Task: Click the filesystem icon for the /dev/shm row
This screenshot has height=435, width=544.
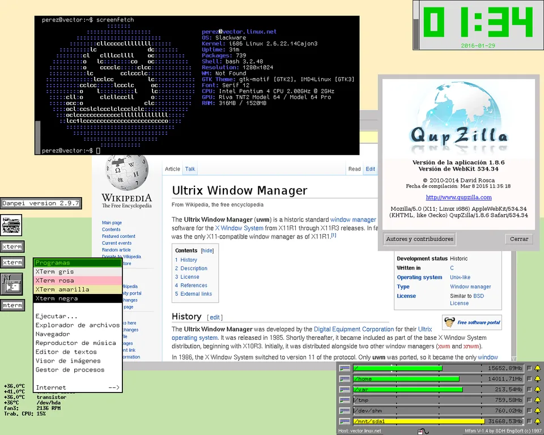Action: click(345, 411)
